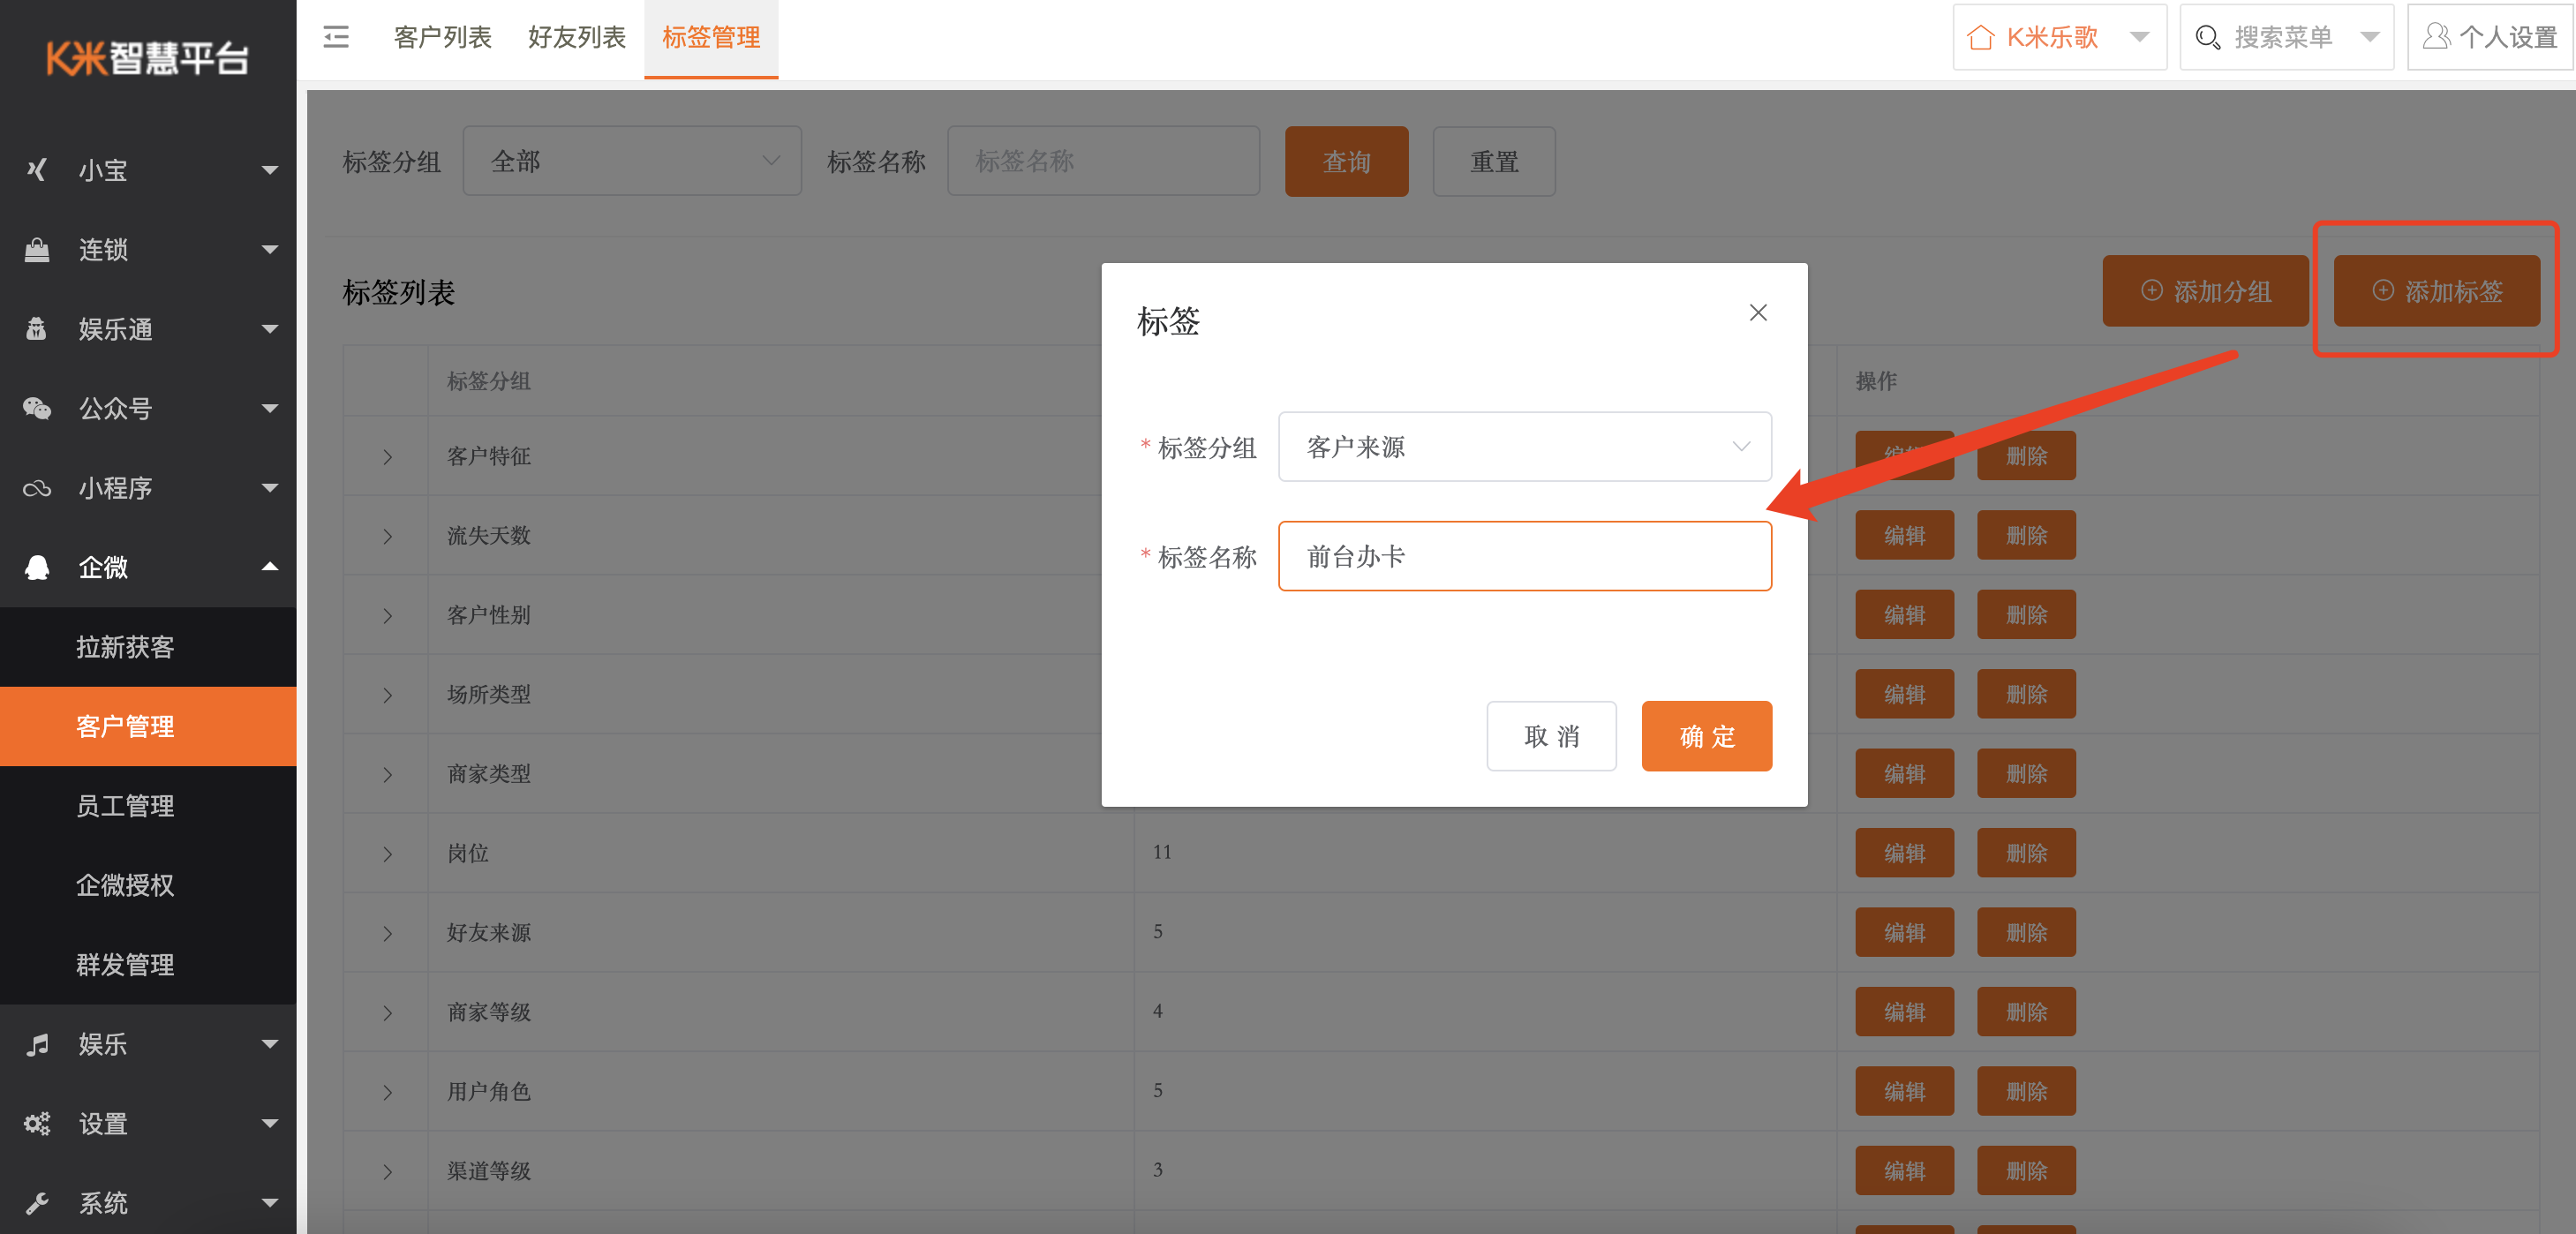
Task: Click the user icon beside 个人设置
Action: (x=2436, y=37)
